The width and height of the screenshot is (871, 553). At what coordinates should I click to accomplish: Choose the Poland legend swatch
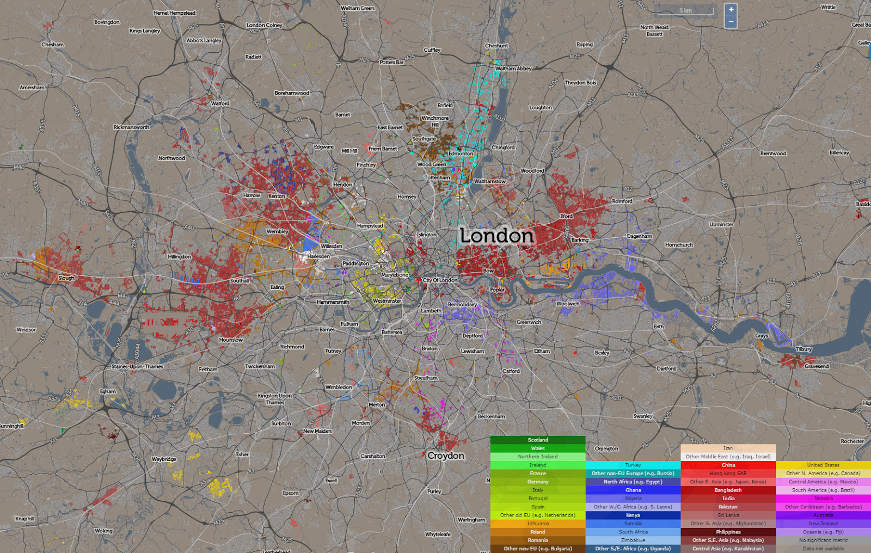pyautogui.click(x=538, y=532)
